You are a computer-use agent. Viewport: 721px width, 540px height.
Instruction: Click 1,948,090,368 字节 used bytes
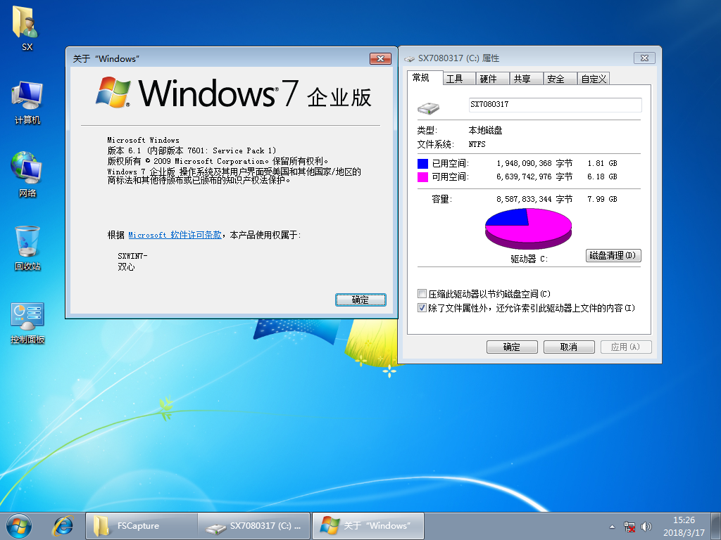point(534,163)
